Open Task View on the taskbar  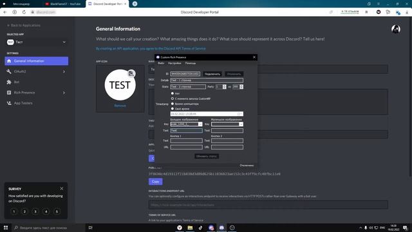coord(90,227)
